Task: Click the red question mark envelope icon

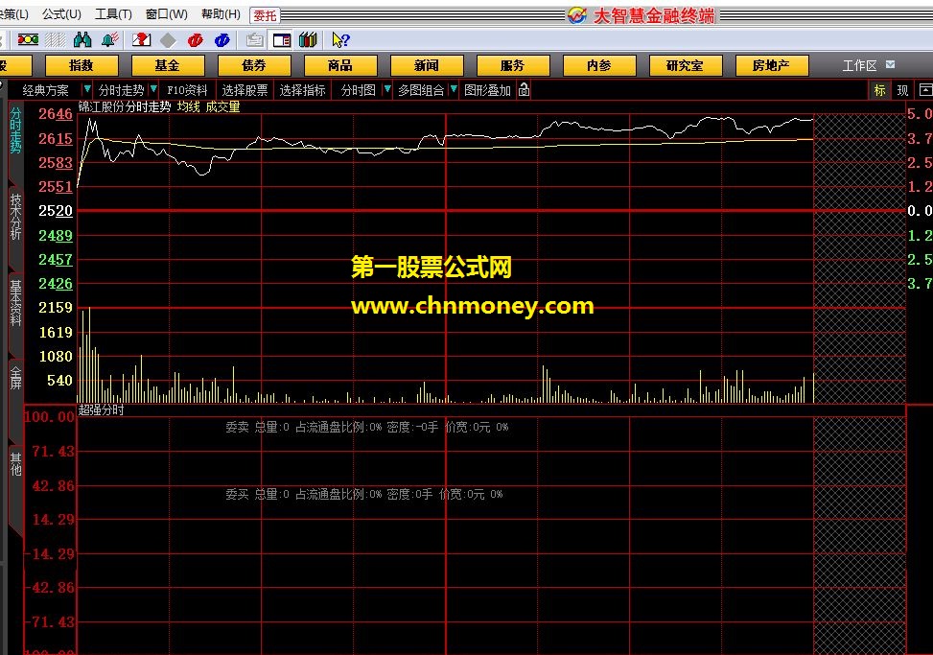Action: (141, 40)
